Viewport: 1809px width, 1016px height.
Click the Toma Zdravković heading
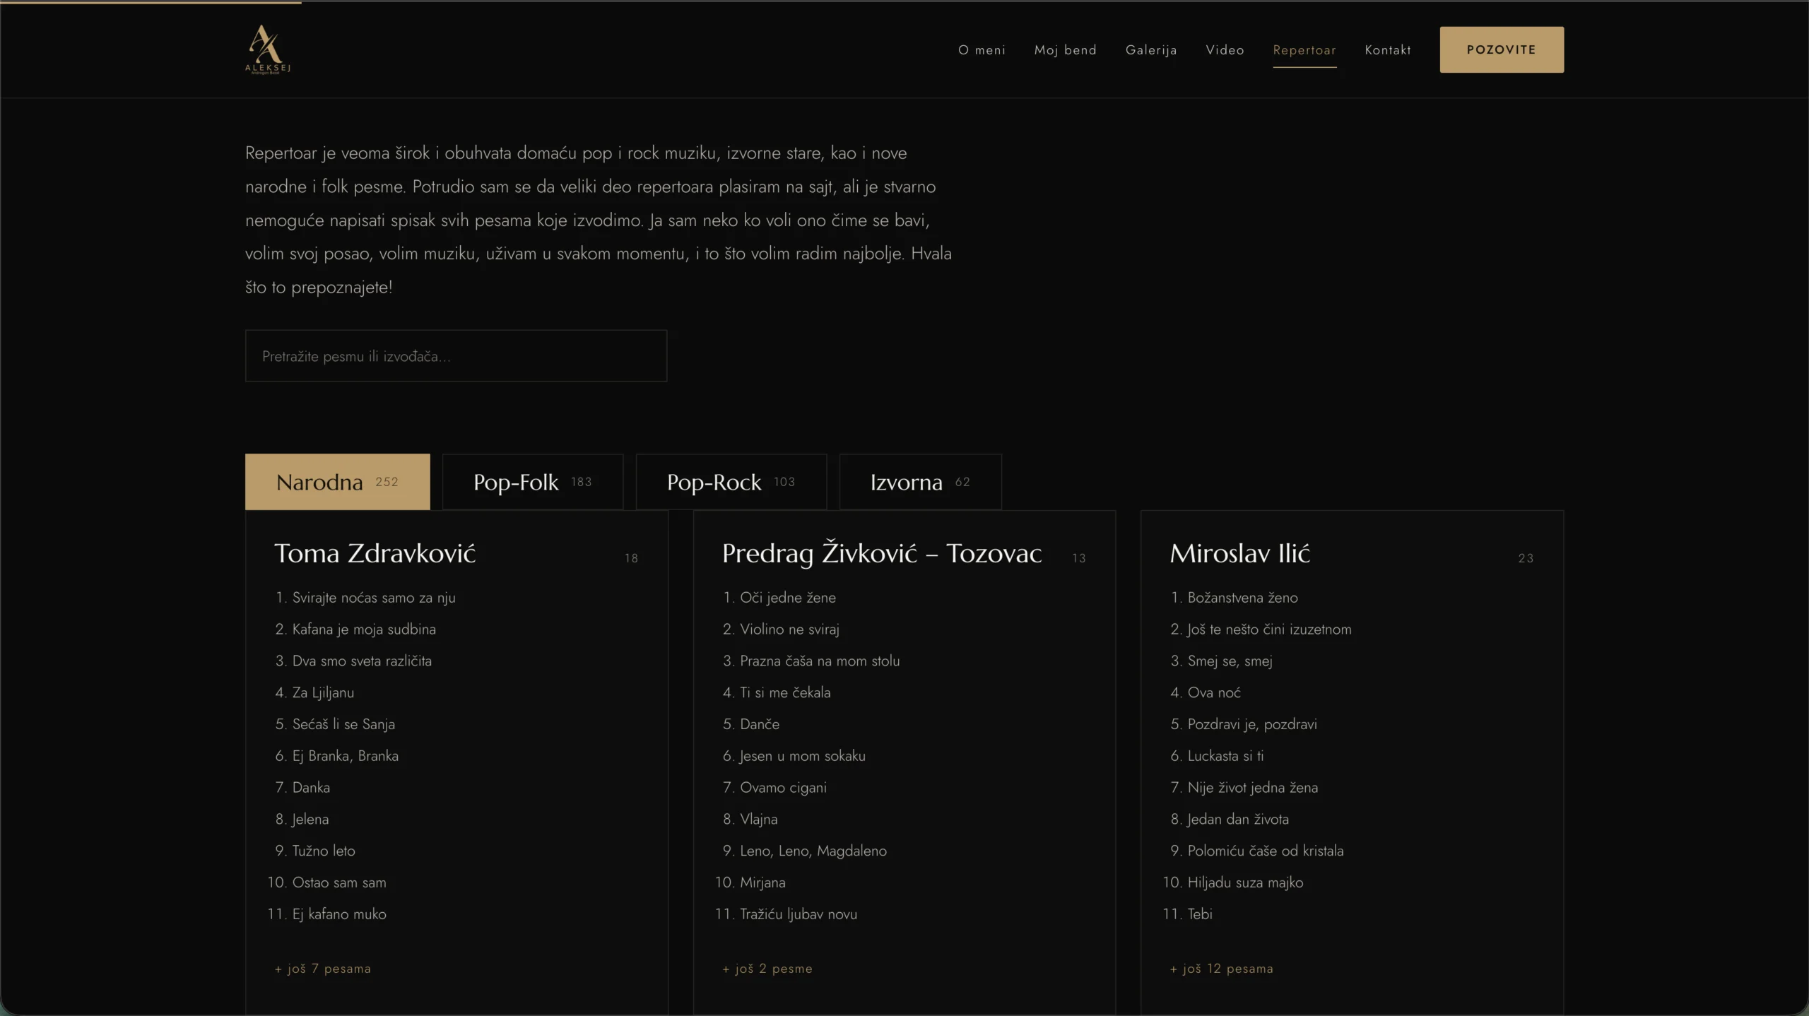tap(375, 553)
